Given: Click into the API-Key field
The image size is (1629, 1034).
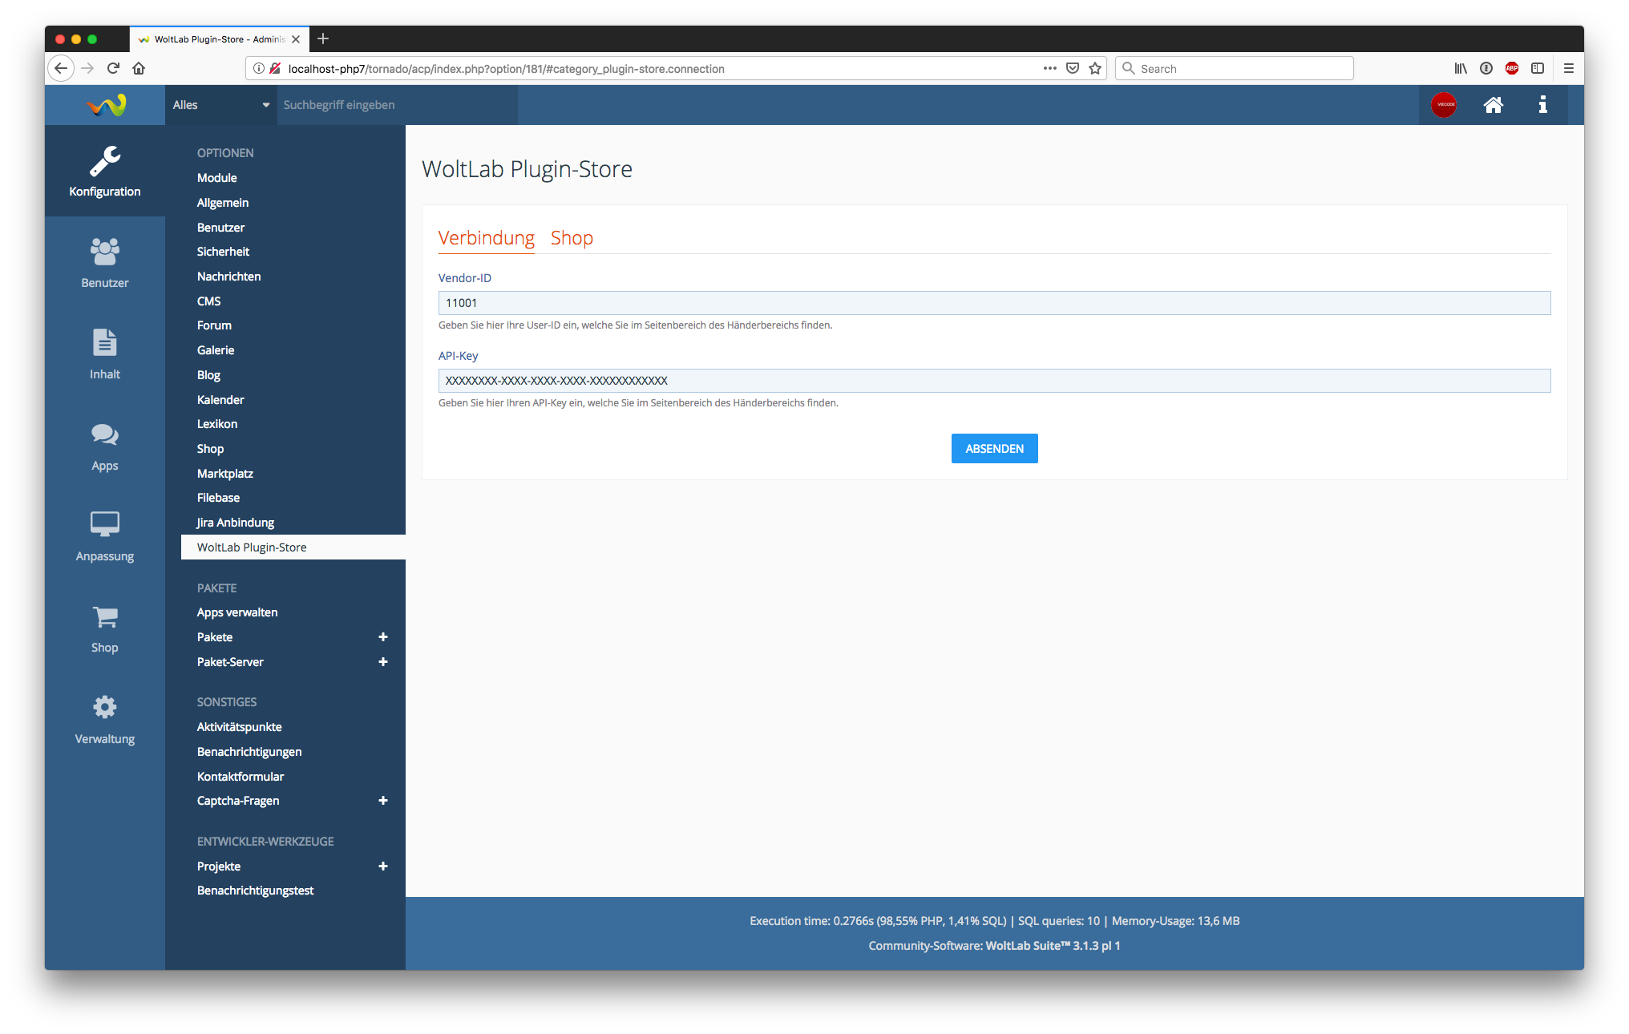Looking at the screenshot, I should (994, 381).
